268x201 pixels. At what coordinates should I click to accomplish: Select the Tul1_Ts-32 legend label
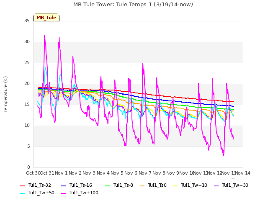[x=40, y=185]
